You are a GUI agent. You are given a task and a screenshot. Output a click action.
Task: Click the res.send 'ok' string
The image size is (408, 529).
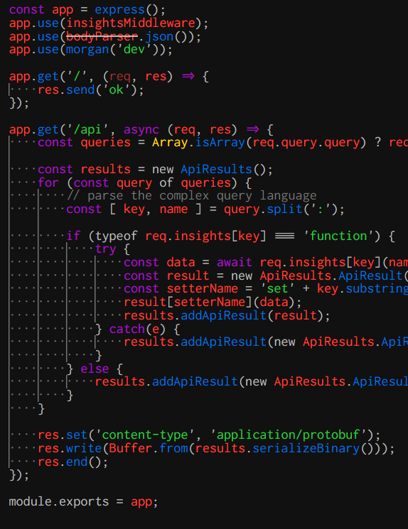pyautogui.click(x=117, y=89)
